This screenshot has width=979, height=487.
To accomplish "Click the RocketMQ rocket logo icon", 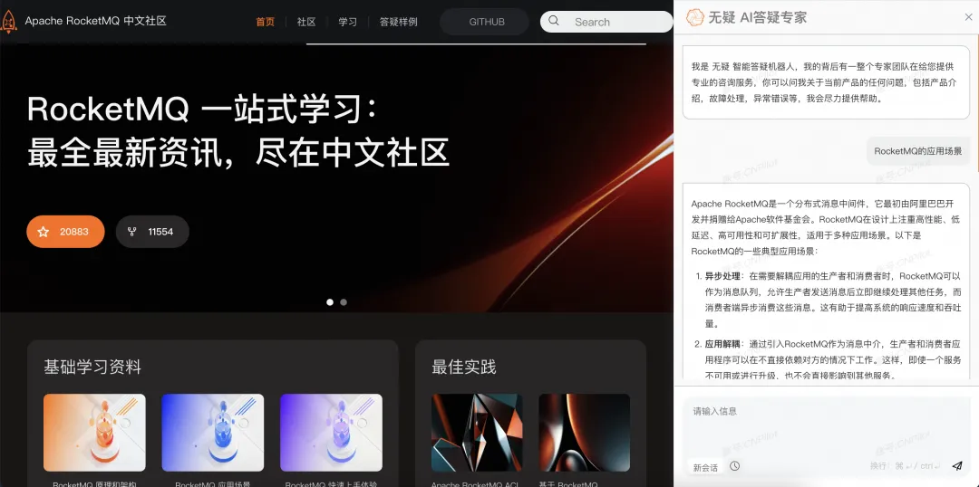I will [8, 22].
